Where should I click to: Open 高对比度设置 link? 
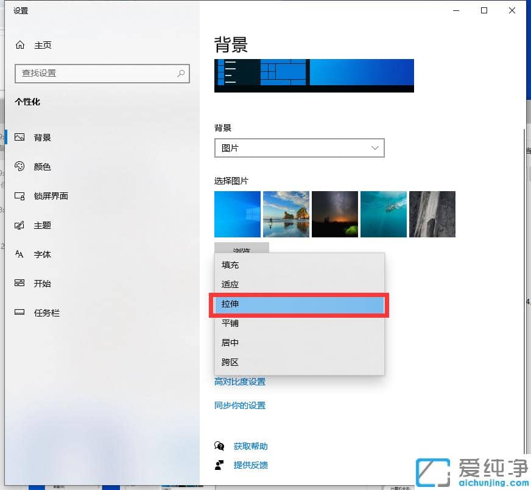point(240,382)
